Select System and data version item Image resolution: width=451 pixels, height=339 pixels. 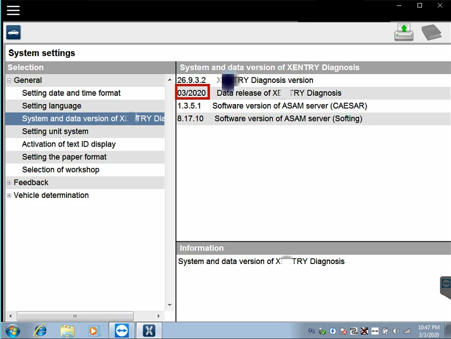click(85, 118)
